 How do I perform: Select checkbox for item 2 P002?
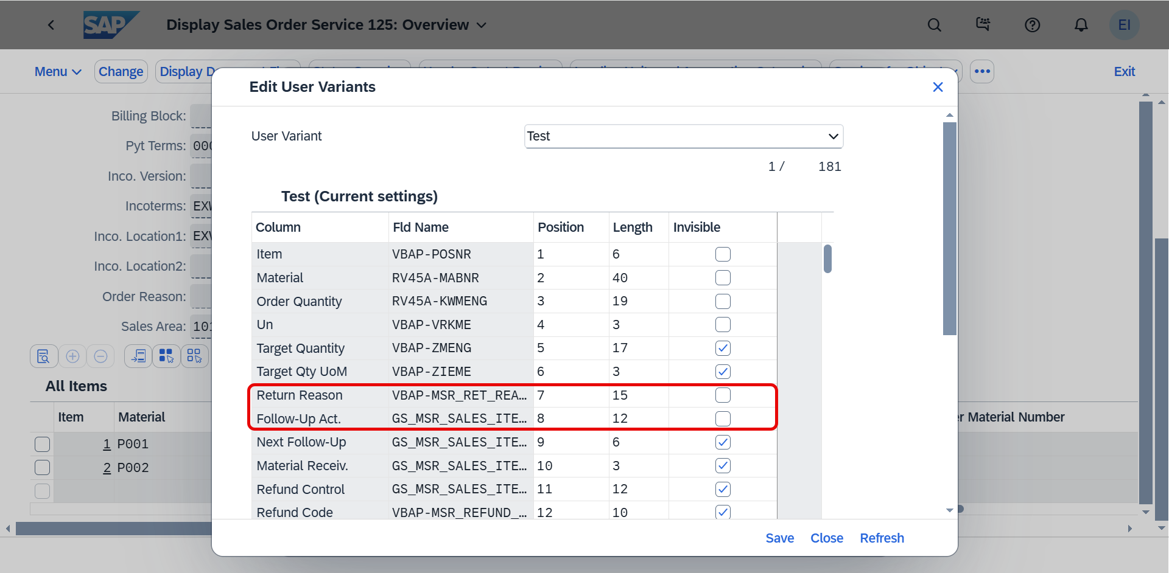point(42,468)
